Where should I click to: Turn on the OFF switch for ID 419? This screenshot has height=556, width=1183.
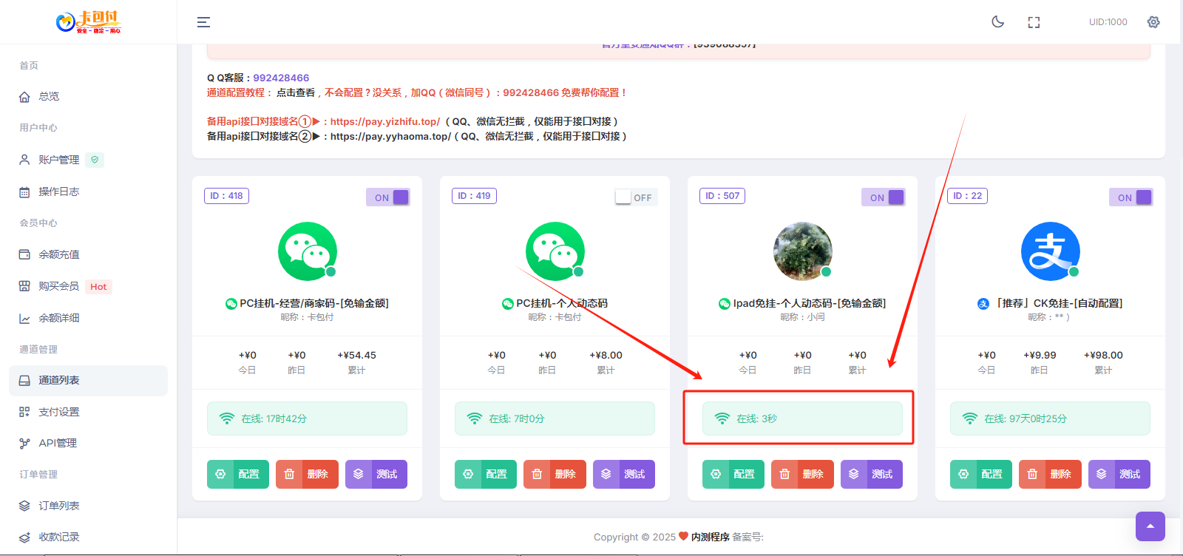click(x=636, y=197)
